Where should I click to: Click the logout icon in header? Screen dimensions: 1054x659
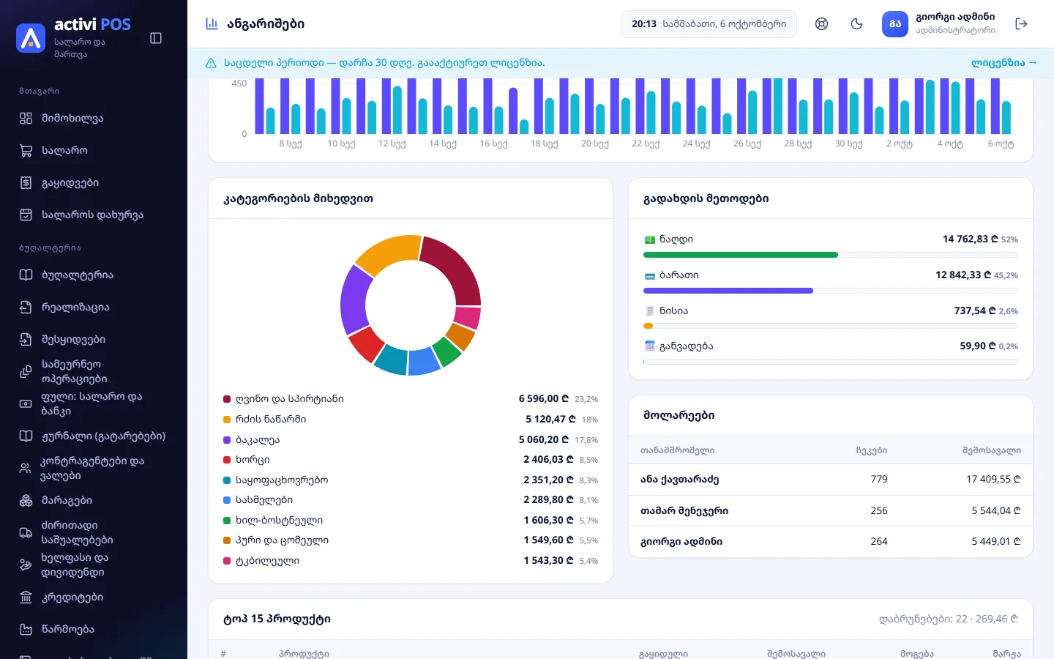pos(1022,24)
